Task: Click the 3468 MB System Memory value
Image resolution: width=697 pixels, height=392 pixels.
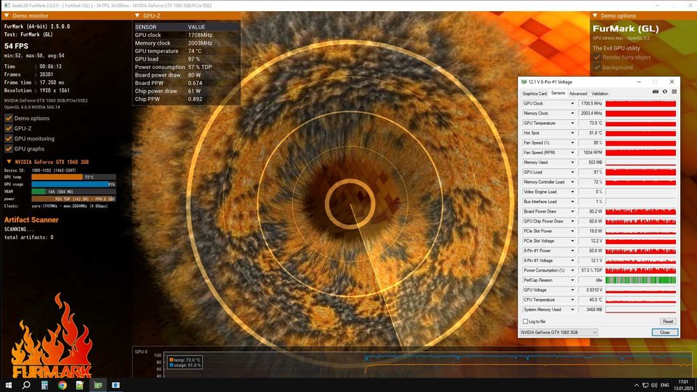Action: click(x=590, y=310)
